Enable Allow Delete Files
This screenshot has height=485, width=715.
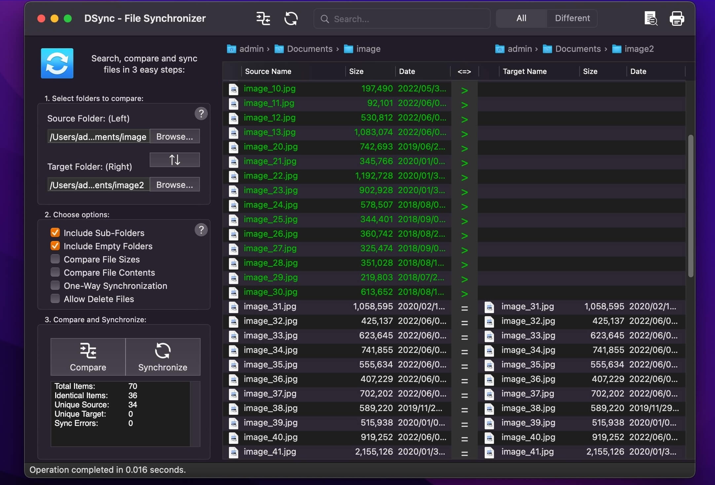pyautogui.click(x=55, y=298)
